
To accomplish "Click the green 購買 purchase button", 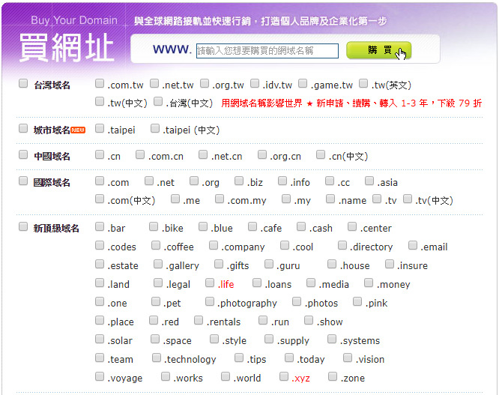I will (x=378, y=50).
